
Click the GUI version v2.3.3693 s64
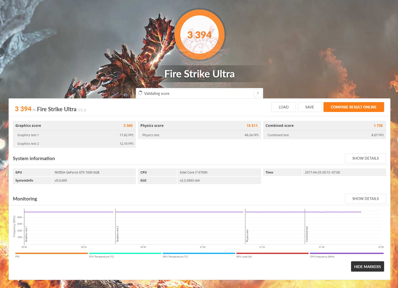tap(190, 181)
